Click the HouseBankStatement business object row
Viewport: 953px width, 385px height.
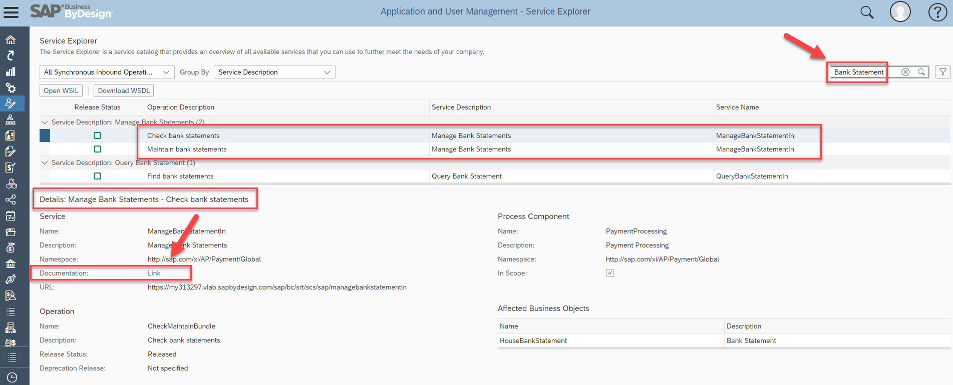point(724,340)
